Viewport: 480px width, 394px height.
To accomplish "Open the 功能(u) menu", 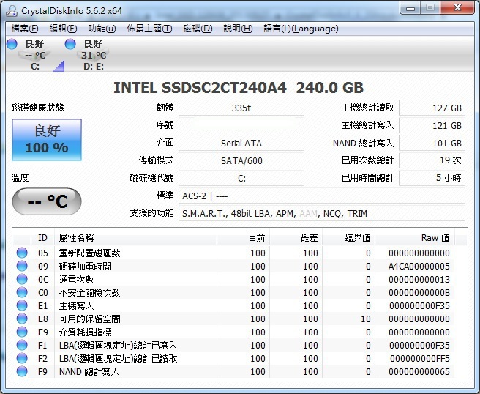I will pos(102,29).
